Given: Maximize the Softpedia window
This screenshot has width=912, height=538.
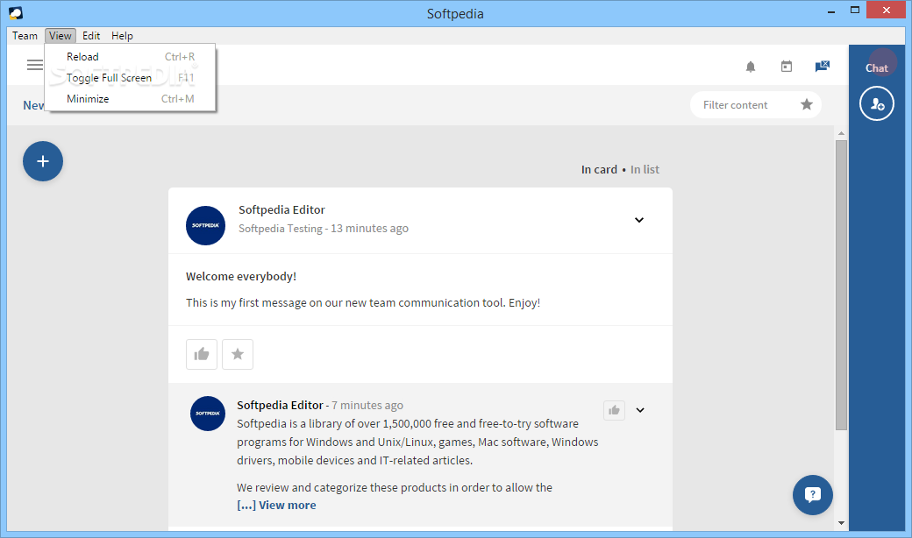Looking at the screenshot, I should coord(854,10).
